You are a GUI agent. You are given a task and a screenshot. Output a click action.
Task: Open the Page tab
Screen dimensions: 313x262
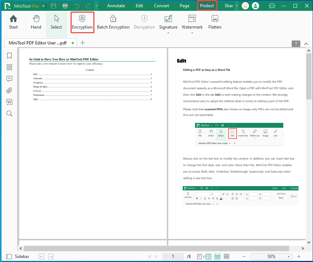185,6
